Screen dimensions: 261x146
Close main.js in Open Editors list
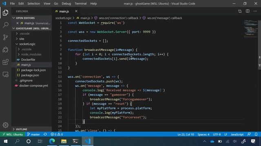[18, 23]
